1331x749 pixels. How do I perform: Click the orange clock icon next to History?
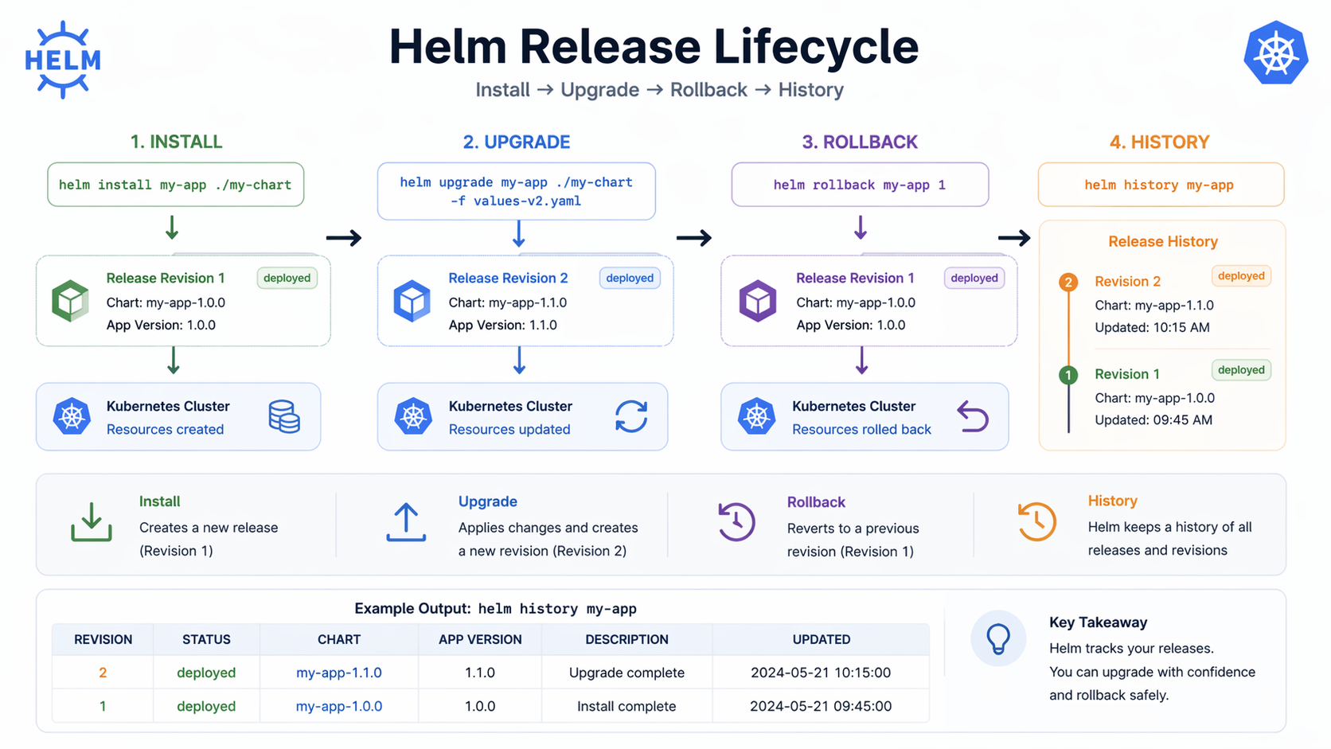(1036, 521)
